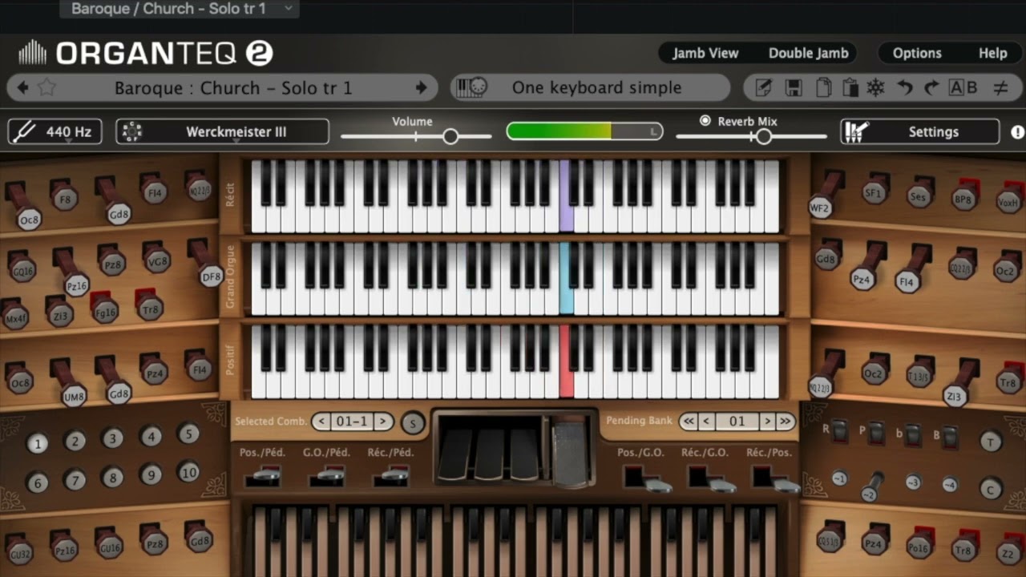Adjust the Volume slider handle
This screenshot has height=577, width=1026.
(x=450, y=136)
